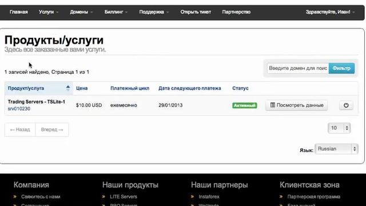Open Партнерская программа footer link
Screen dimensions: 366x206
click(x=314, y=197)
